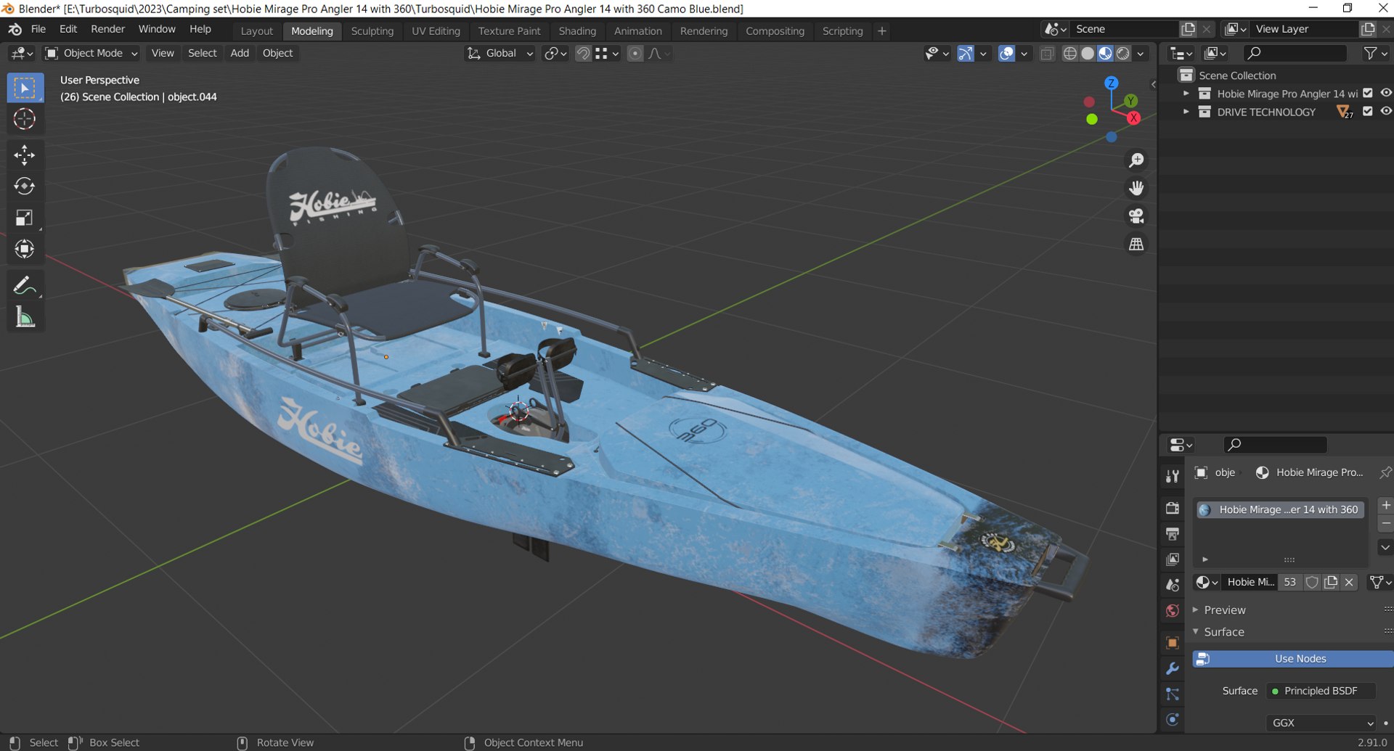1394x751 pixels.
Task: Toggle proportional editing button
Action: click(635, 53)
